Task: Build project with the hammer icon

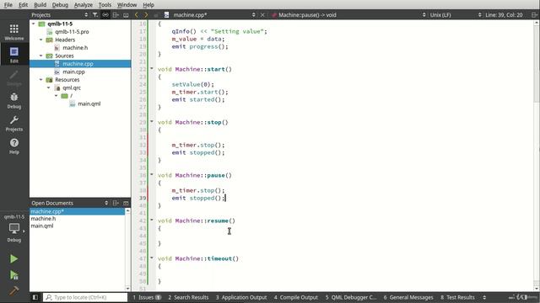Action: point(13,290)
